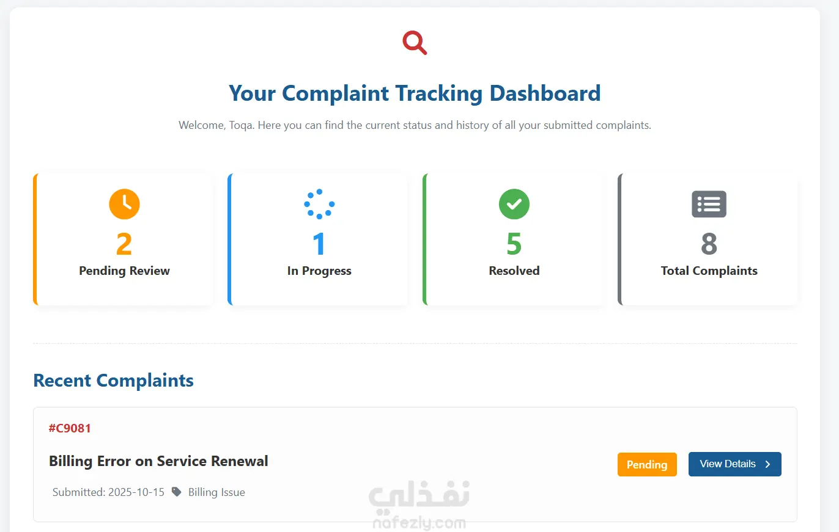The width and height of the screenshot is (839, 532).
Task: Click the green checkmark Resolved icon
Action: (514, 204)
